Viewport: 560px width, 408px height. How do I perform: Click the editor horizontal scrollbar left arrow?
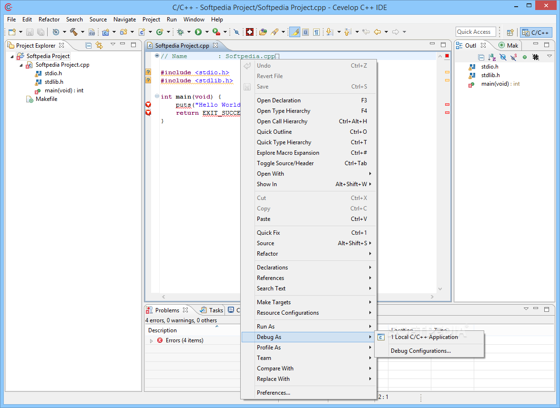point(163,297)
